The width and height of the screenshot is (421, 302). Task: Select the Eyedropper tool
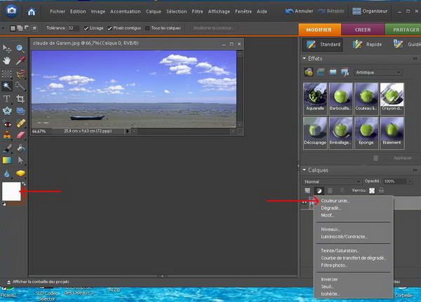click(20, 61)
